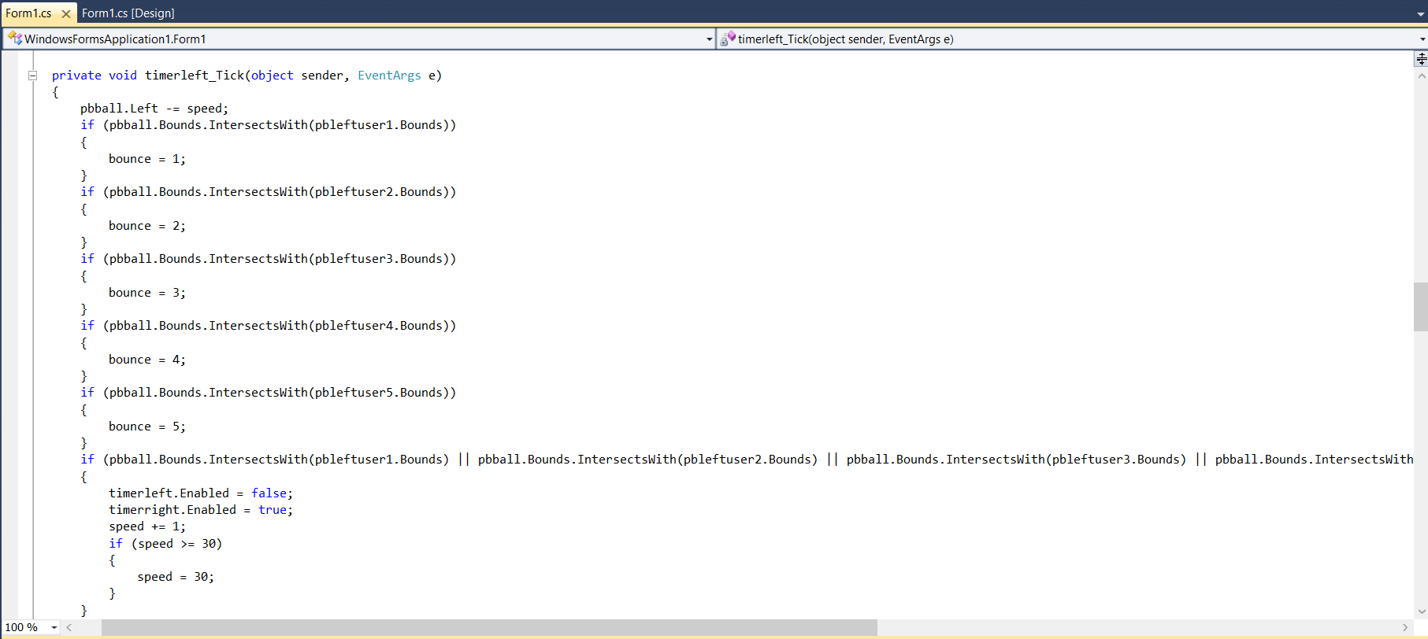Image resolution: width=1428 pixels, height=639 pixels.
Task: Click the if line checking pbleftuser5.Bounds
Action: click(x=269, y=393)
